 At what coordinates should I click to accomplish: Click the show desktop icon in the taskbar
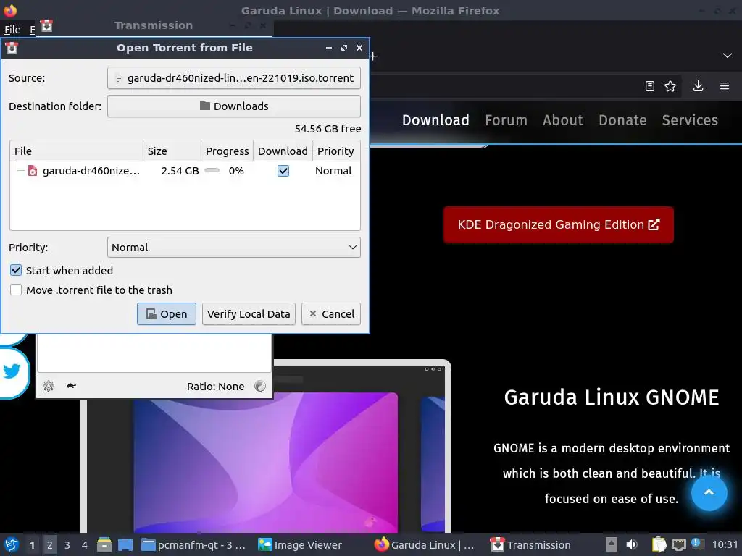[x=125, y=544]
